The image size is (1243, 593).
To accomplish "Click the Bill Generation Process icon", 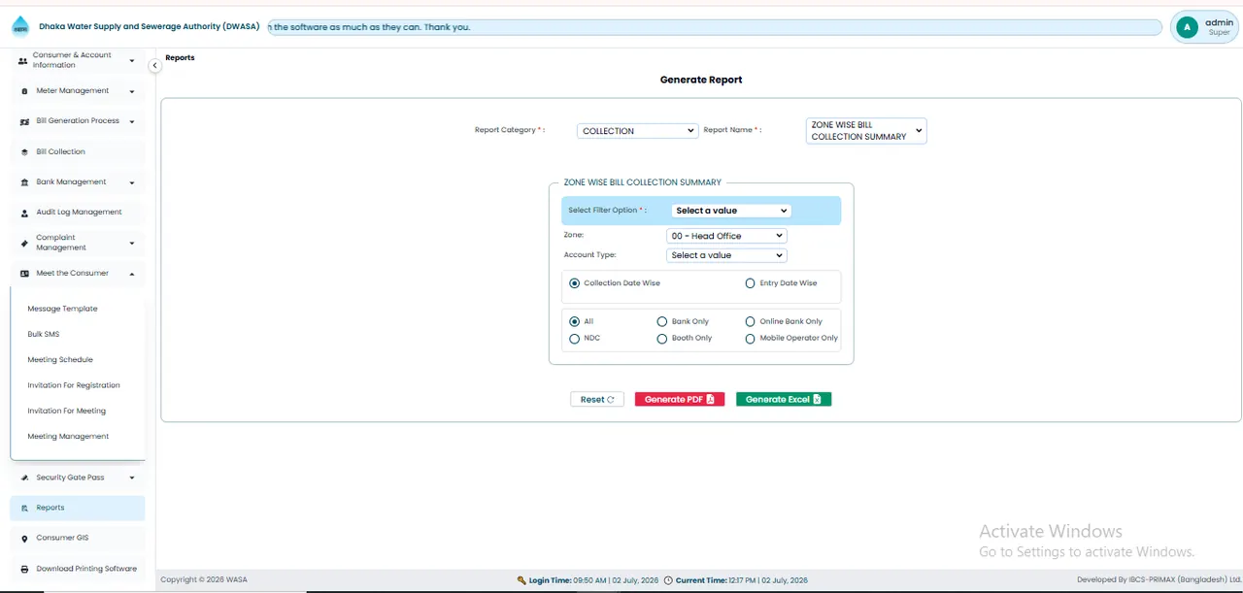I will click(x=24, y=121).
